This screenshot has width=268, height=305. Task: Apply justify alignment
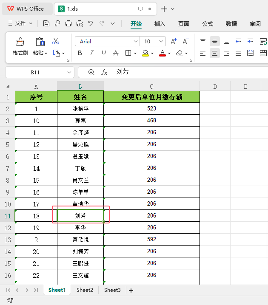[x=238, y=53]
